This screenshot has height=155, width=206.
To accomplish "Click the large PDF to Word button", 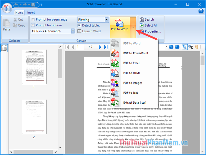I will 120,27.
